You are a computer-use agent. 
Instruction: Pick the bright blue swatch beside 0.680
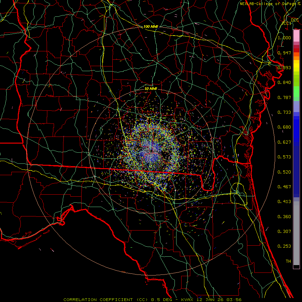(296, 129)
